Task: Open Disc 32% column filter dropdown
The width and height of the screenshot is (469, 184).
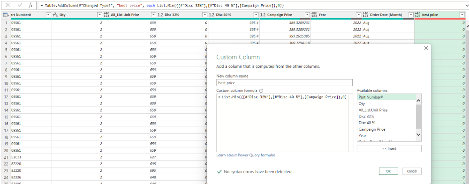Action: 204,15
